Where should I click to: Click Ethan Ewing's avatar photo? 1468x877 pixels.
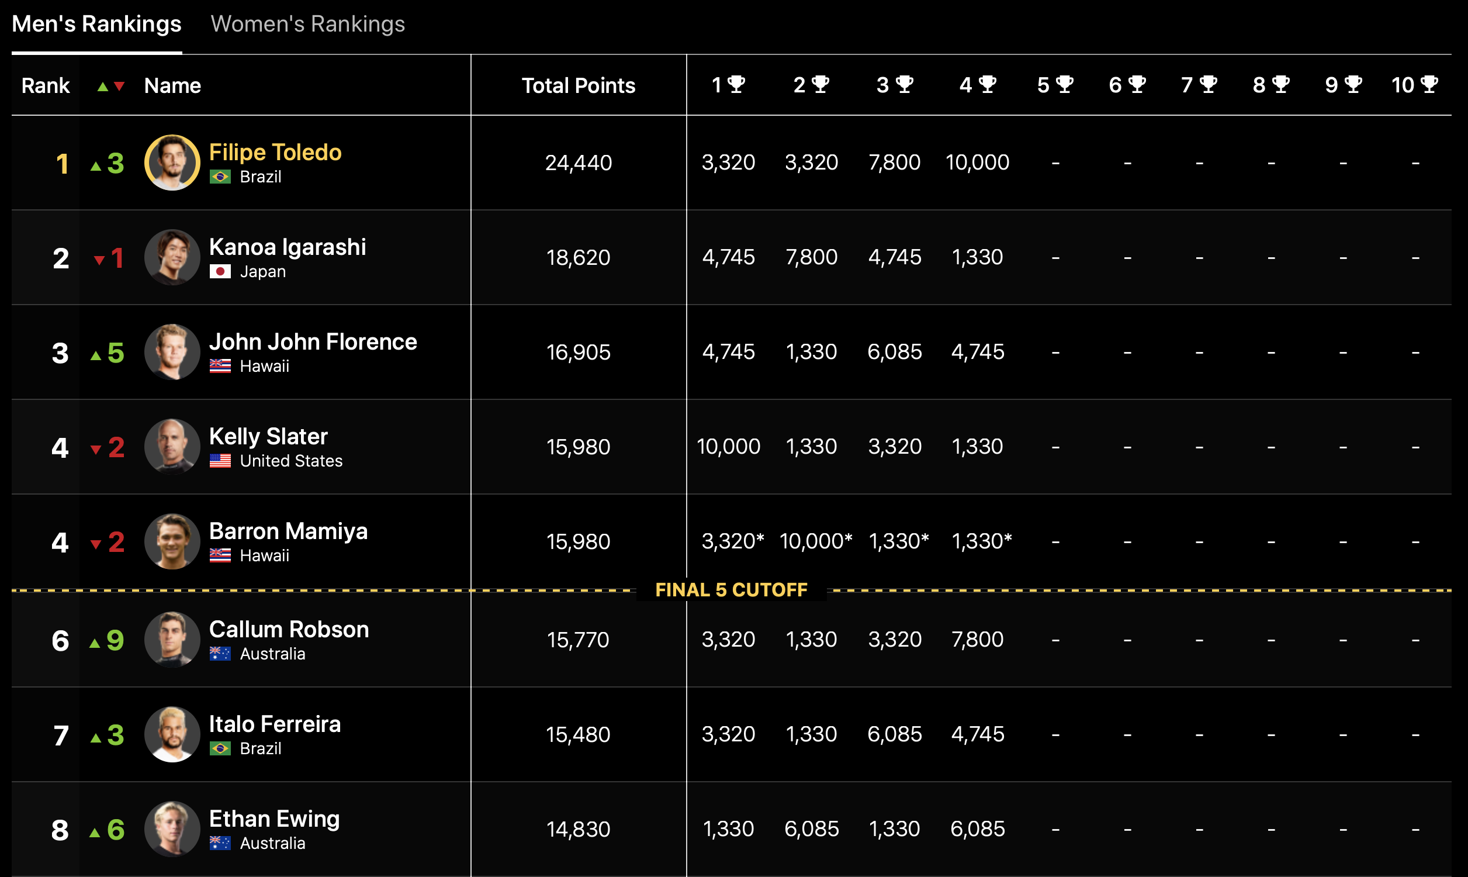(x=172, y=829)
